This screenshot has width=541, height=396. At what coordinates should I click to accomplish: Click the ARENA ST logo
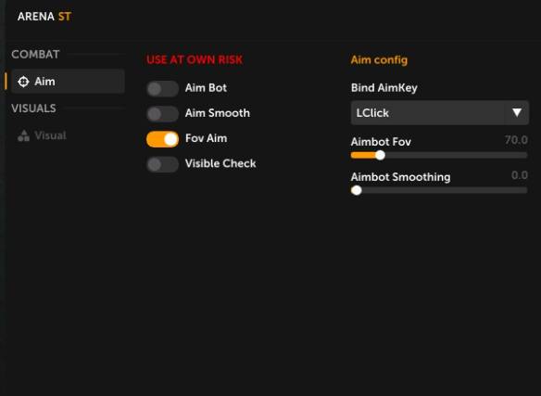[x=44, y=17]
